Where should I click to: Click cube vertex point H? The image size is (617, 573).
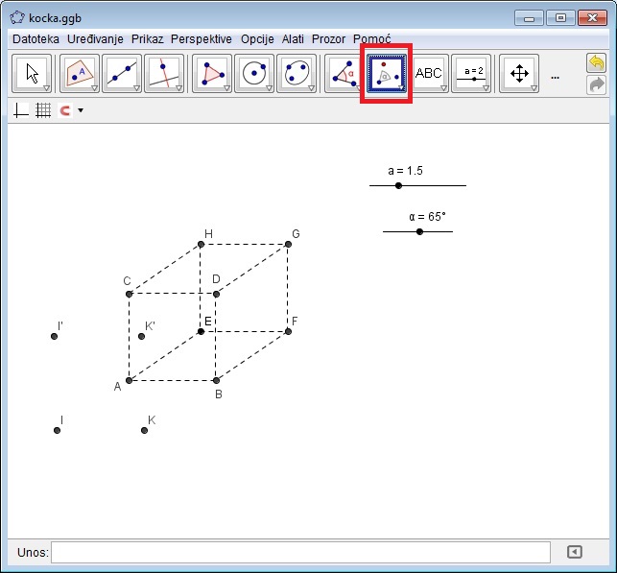(201, 245)
